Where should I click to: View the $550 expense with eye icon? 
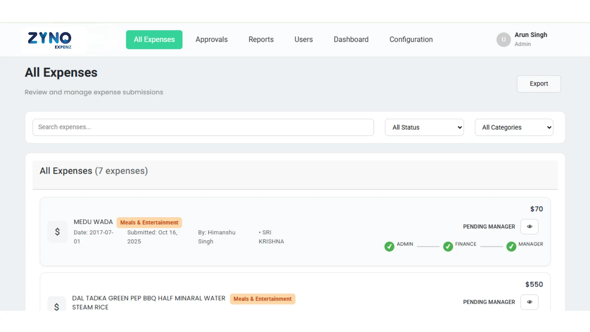[529, 302]
